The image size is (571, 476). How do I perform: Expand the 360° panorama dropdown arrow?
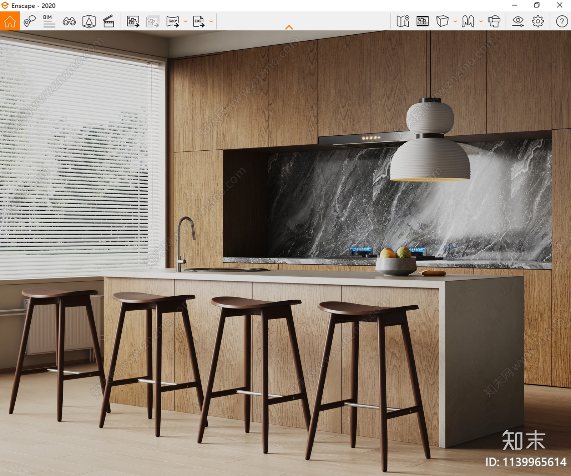(186, 21)
